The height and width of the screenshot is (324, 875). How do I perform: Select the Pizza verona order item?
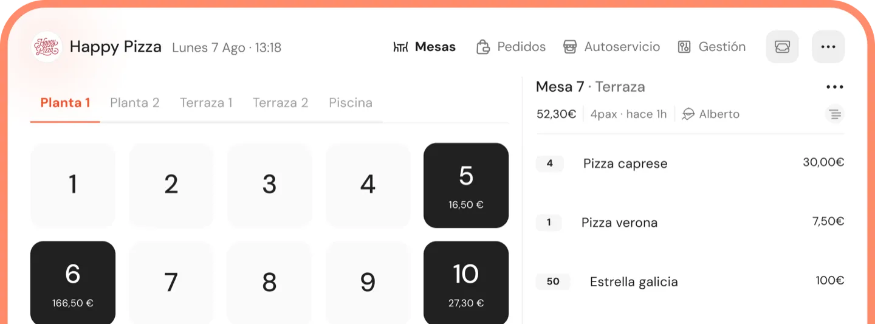(x=619, y=222)
